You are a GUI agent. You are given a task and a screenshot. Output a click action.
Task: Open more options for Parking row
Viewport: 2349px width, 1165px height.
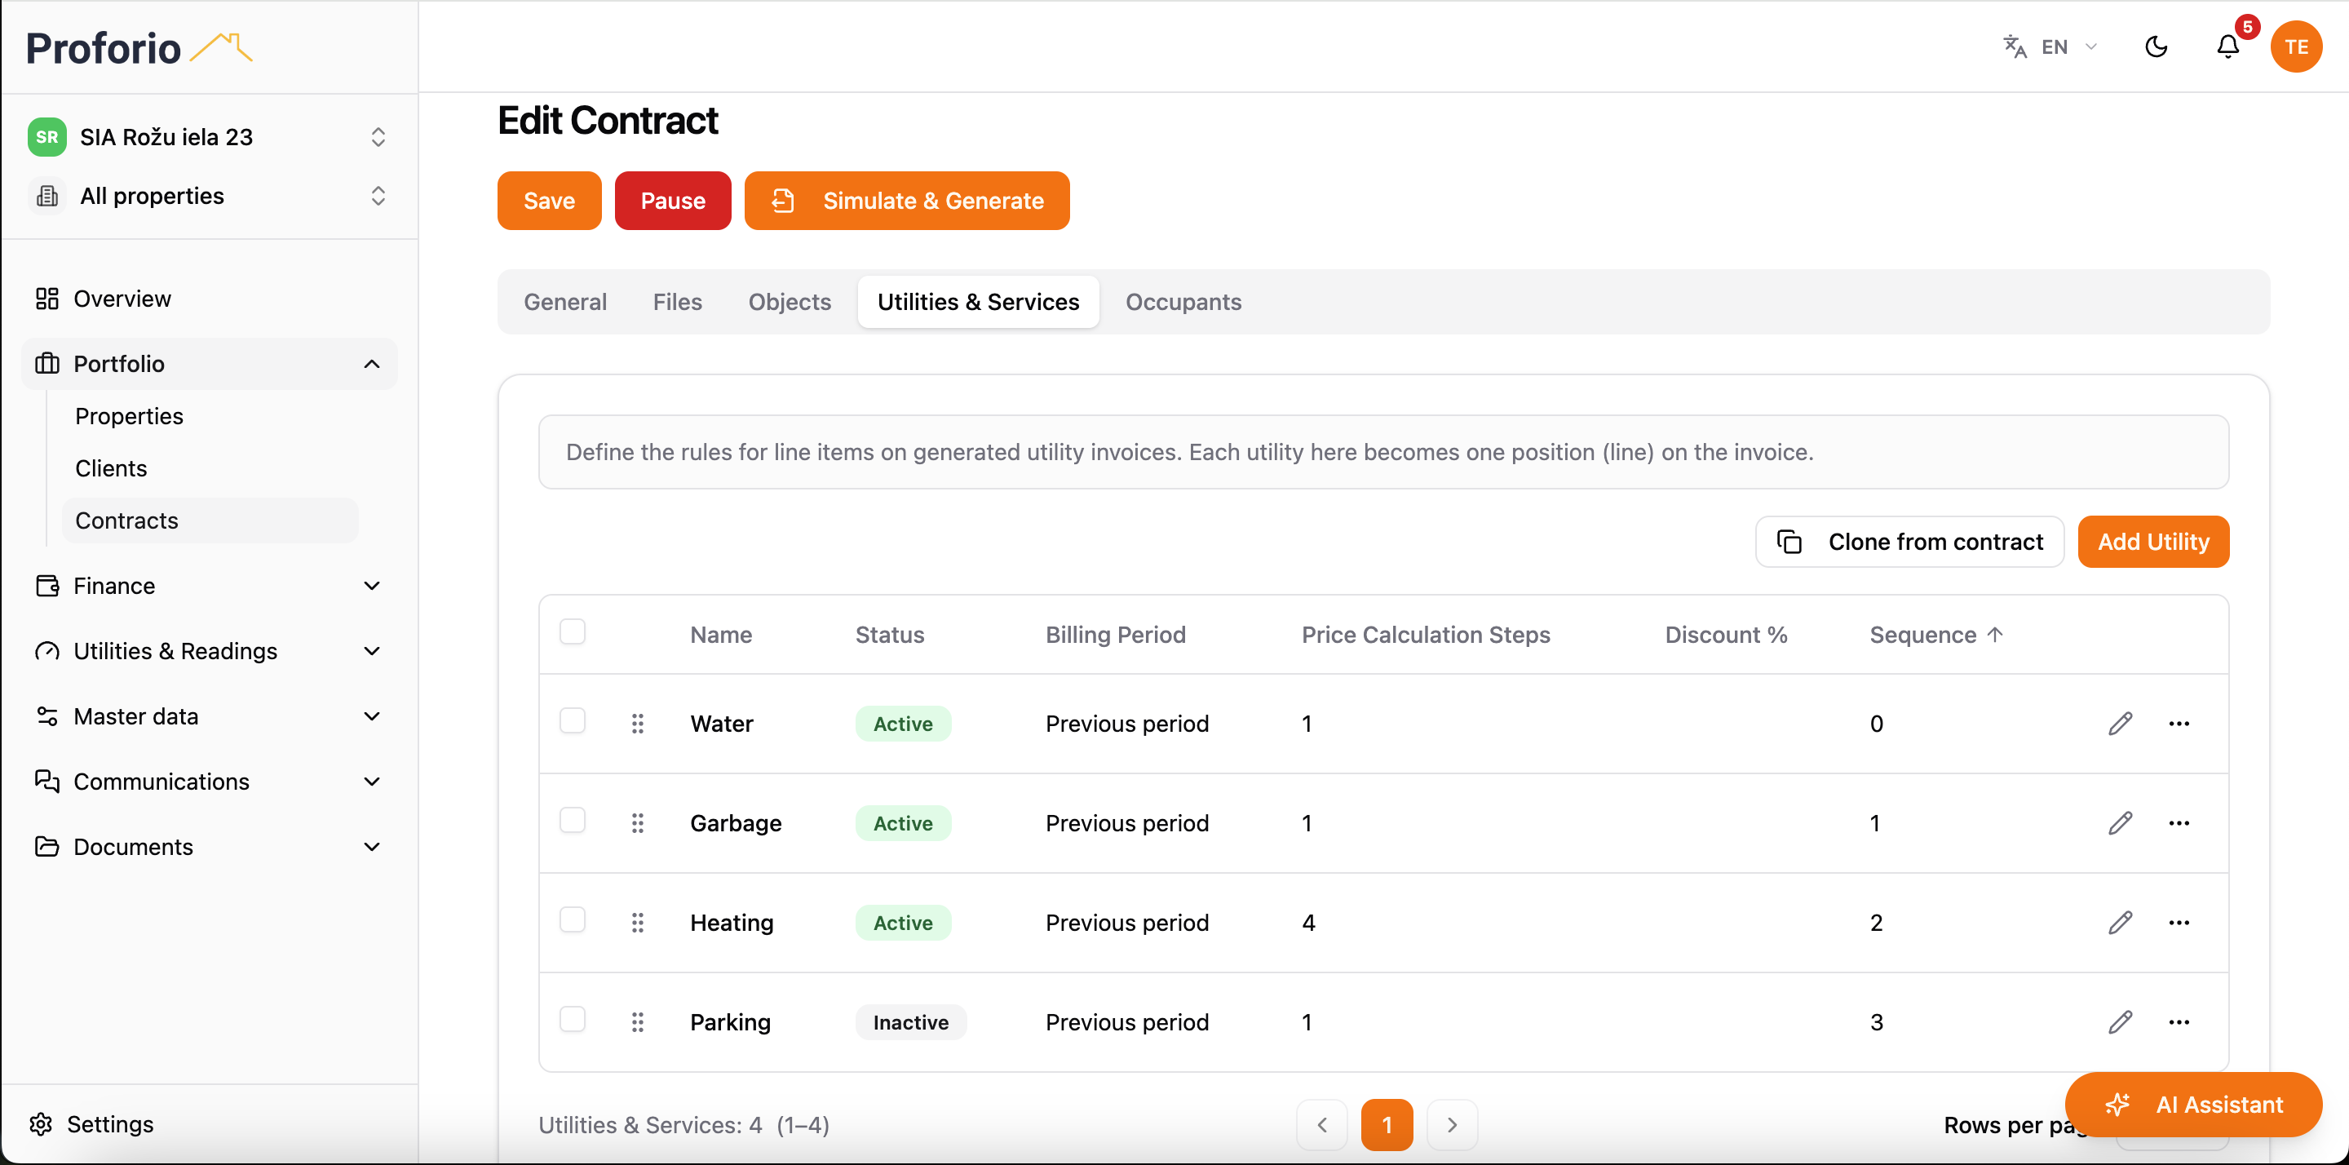2179,1021
